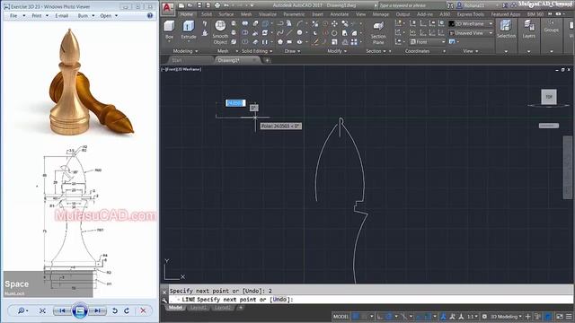Click the Save icon in quick access toolbar

click(199, 5)
